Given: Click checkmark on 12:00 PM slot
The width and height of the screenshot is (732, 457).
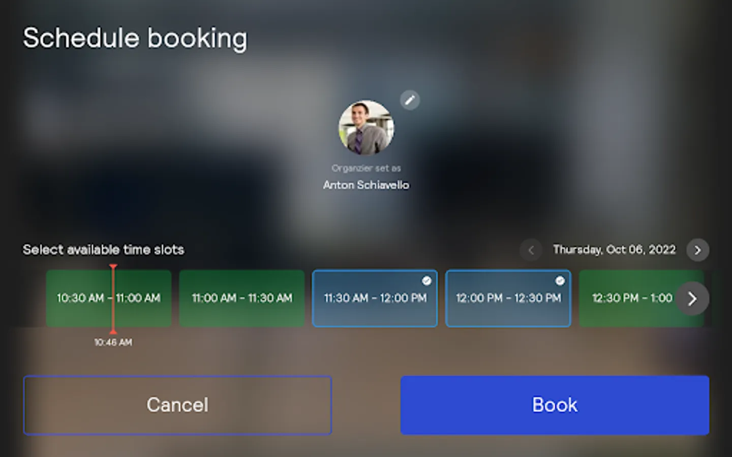Looking at the screenshot, I should point(560,281).
